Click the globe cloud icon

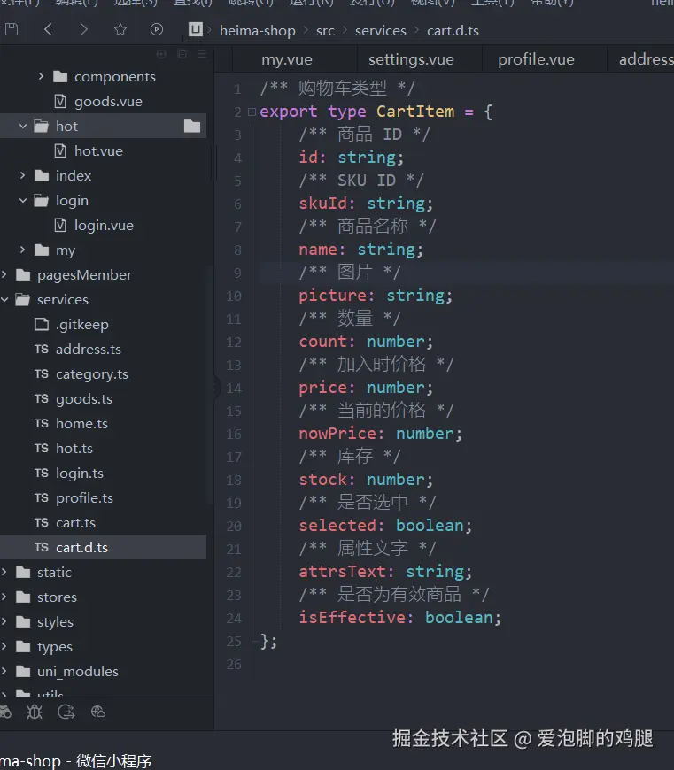(x=98, y=712)
